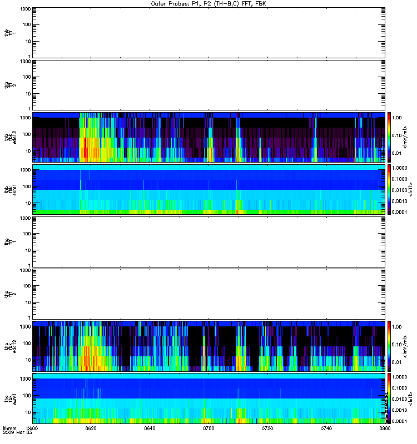Click the 0640 time axis label
The height and width of the screenshot is (444, 417).
click(150, 428)
